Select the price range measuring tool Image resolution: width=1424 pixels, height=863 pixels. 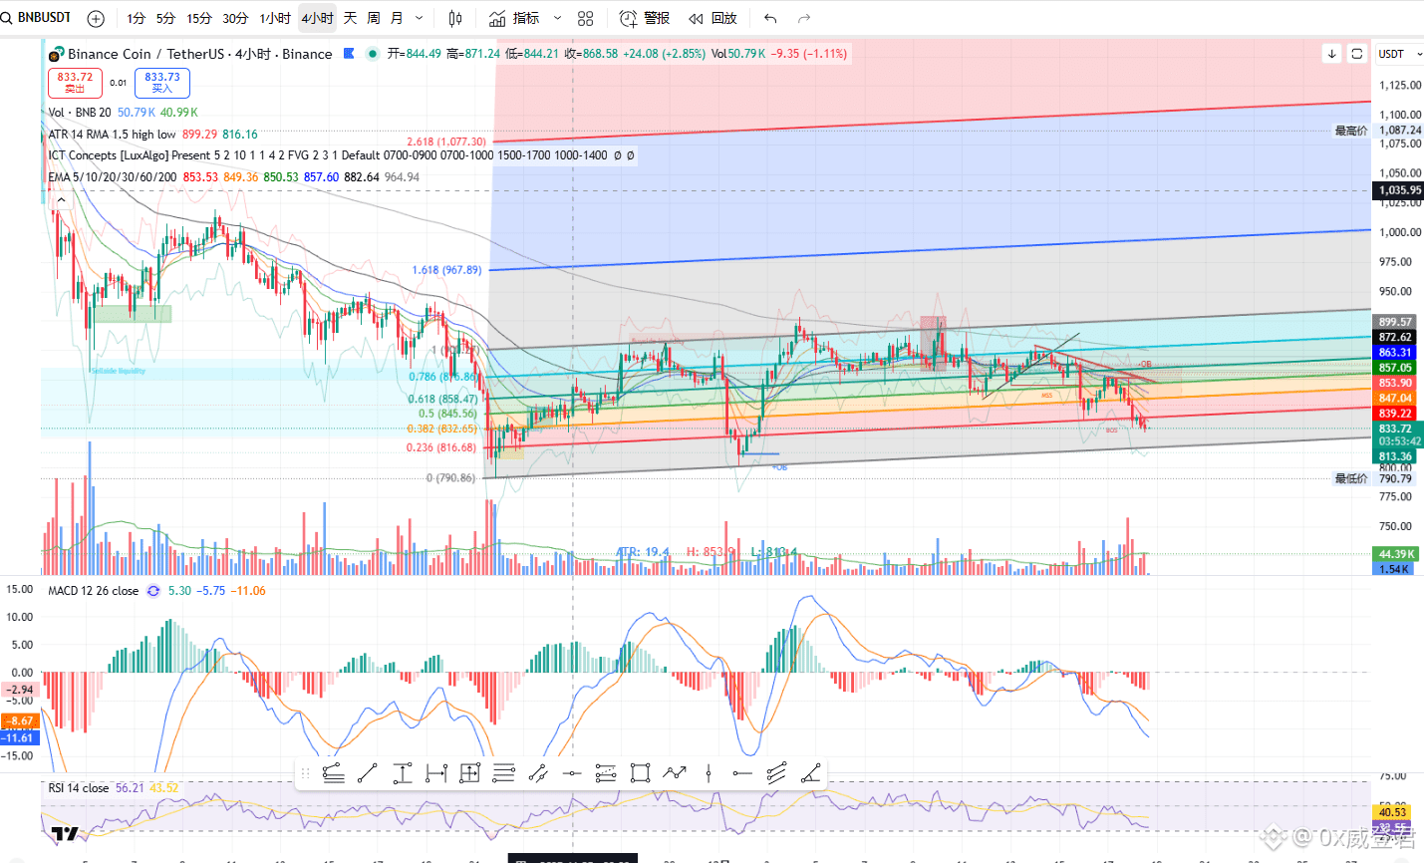pyautogui.click(x=402, y=772)
